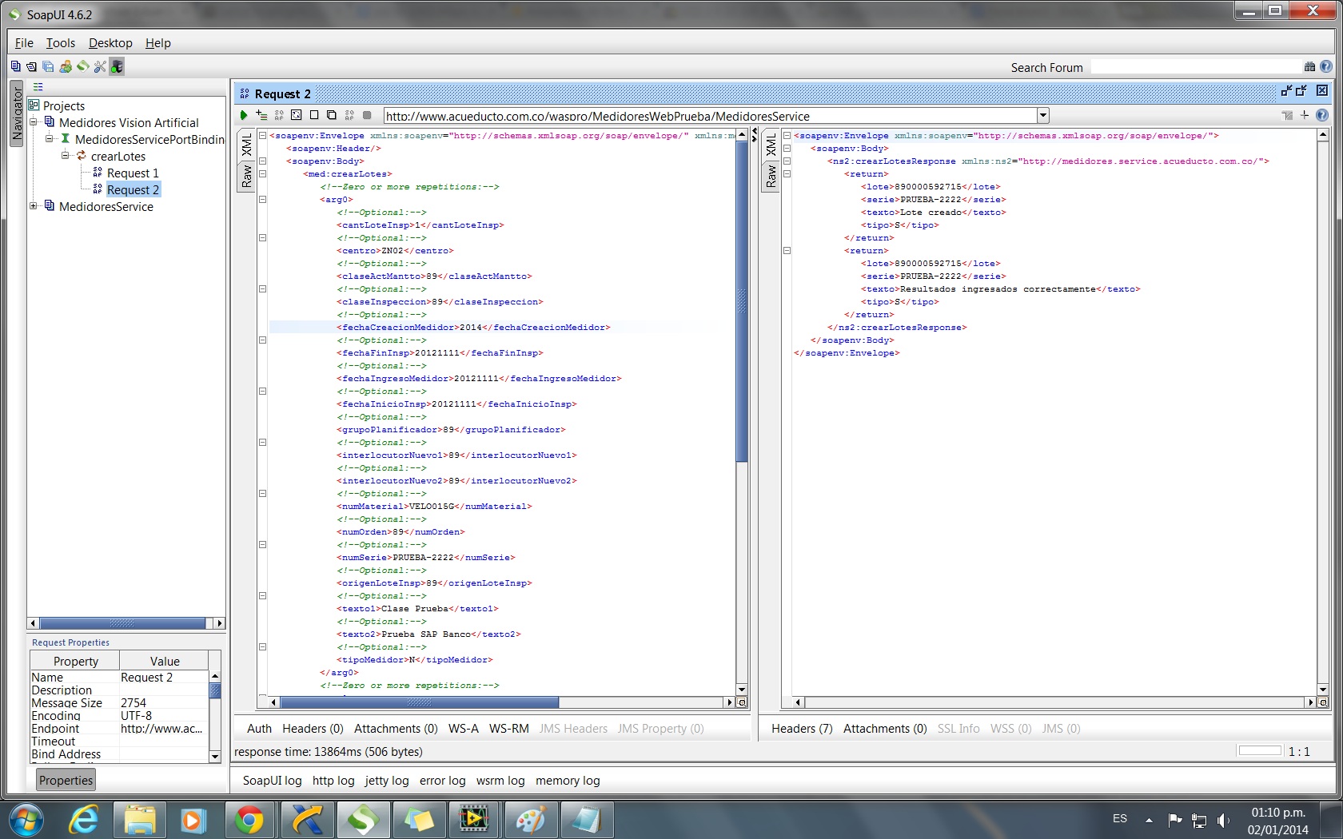Screen dimensions: 1343x839
Task: Close the Request 2 internal window
Action: point(1322,91)
